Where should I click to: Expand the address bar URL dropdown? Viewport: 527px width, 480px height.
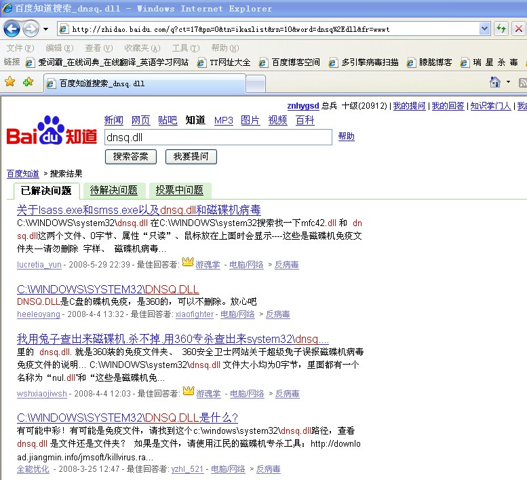click(x=484, y=29)
